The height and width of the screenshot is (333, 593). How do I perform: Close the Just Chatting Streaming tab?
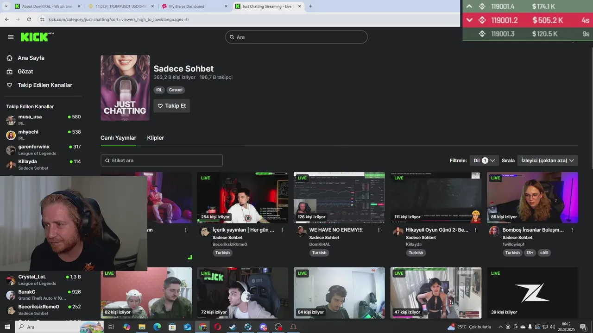pyautogui.click(x=300, y=6)
